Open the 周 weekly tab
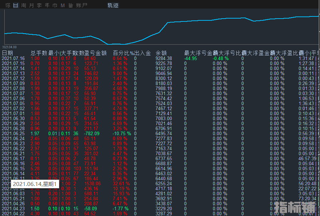320x216 pixels. (23, 5)
